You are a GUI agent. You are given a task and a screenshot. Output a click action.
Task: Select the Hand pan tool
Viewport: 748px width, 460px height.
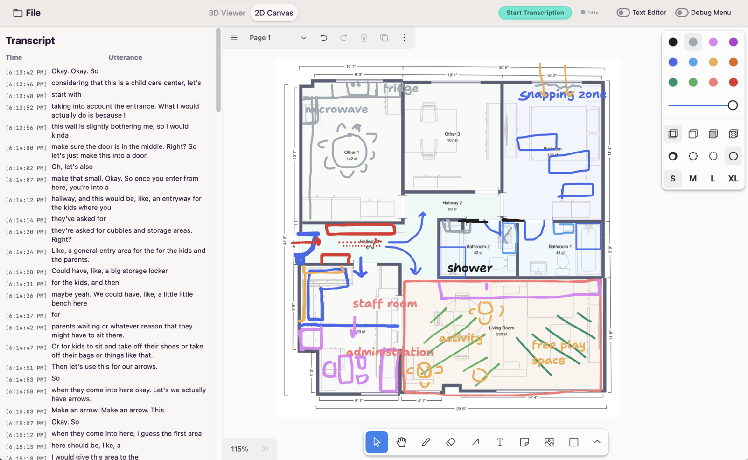(x=401, y=442)
